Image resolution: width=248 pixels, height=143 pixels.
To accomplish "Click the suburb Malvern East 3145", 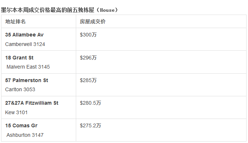I will point(28,67).
